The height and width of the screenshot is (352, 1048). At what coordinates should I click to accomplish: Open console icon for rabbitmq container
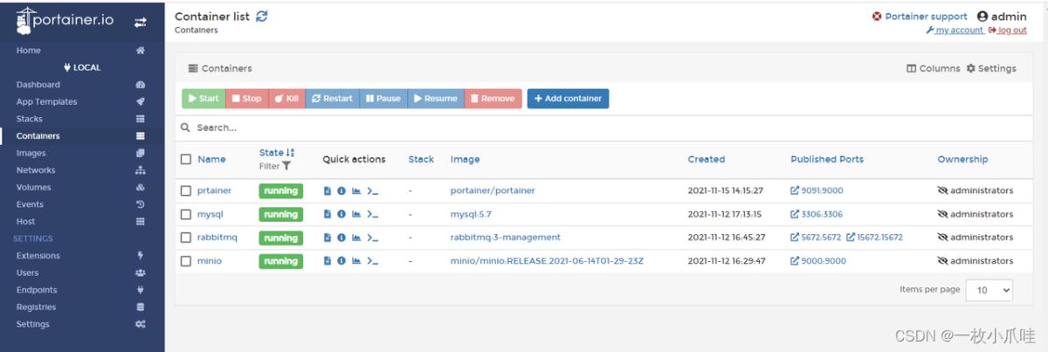pyautogui.click(x=372, y=238)
